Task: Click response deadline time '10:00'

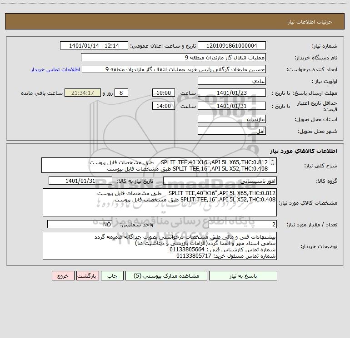Action: (163, 93)
